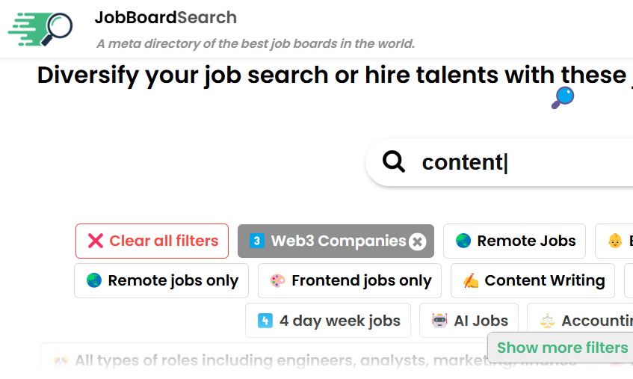Viewport: 633px width, 379px height.
Task: Click the palette icon for Frontend jobs
Action: pos(277,281)
